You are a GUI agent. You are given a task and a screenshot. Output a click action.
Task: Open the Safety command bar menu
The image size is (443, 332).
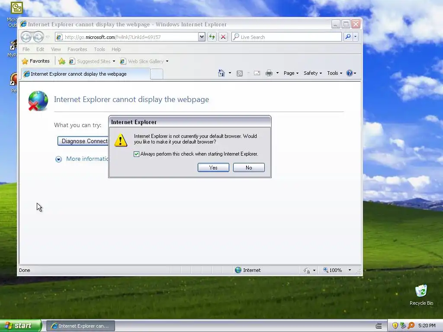tap(313, 73)
